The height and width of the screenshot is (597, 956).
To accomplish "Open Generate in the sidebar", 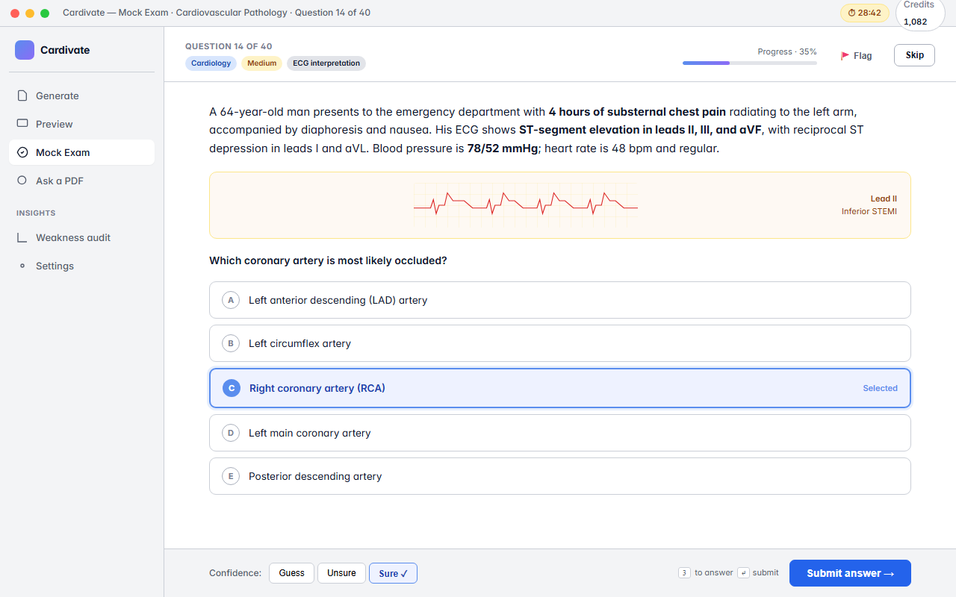I will coord(81,96).
